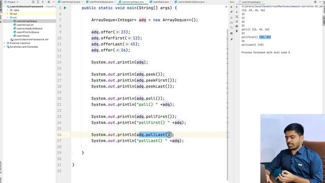Select LearnLinkedListQueue in project tree

(x=29, y=28)
